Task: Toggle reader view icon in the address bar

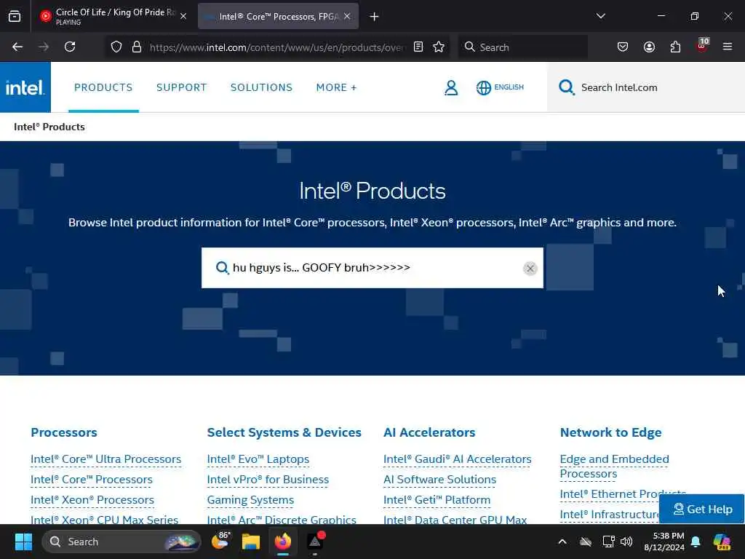Action: (x=418, y=47)
